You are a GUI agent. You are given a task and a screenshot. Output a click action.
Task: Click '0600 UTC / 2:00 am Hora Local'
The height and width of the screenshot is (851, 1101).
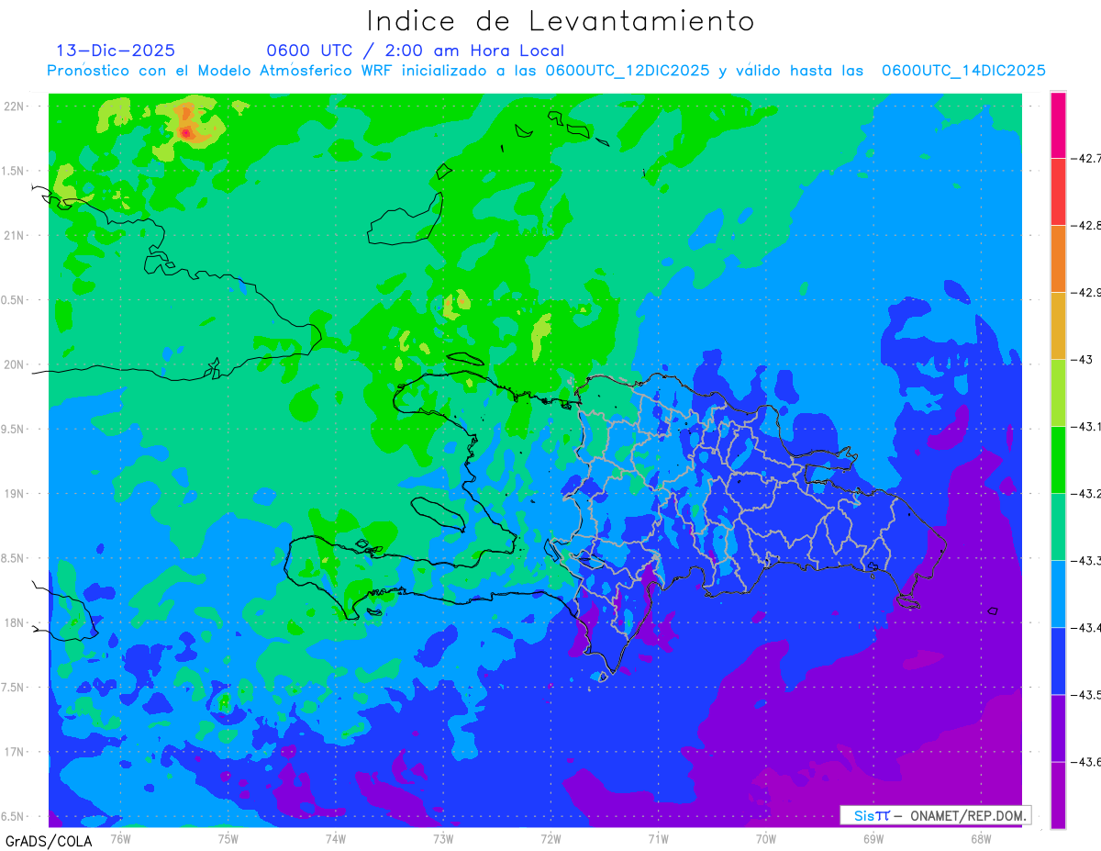(x=416, y=50)
